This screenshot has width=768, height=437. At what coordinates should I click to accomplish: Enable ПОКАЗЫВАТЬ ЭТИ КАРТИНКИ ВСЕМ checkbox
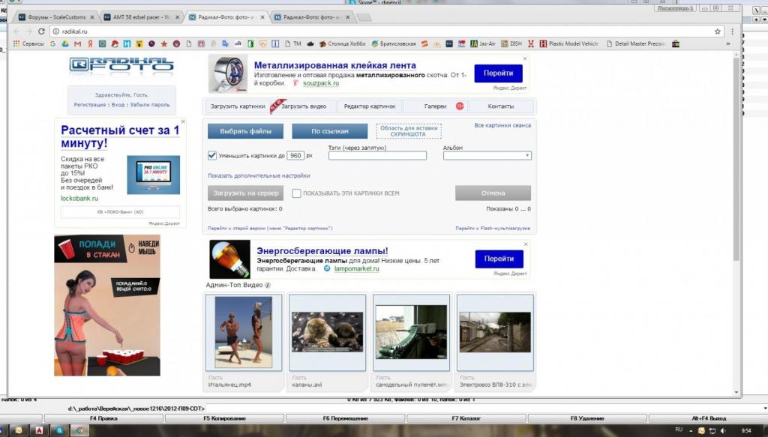(296, 193)
